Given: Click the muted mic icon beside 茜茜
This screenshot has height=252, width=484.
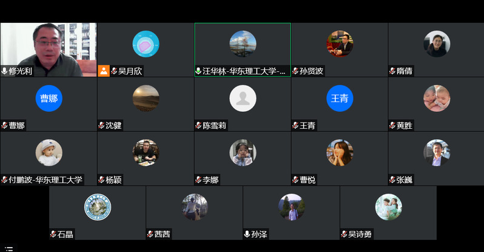Looking at the screenshot, I should [150, 234].
